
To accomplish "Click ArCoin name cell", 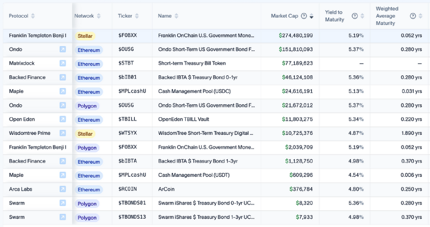I will (x=166, y=189).
